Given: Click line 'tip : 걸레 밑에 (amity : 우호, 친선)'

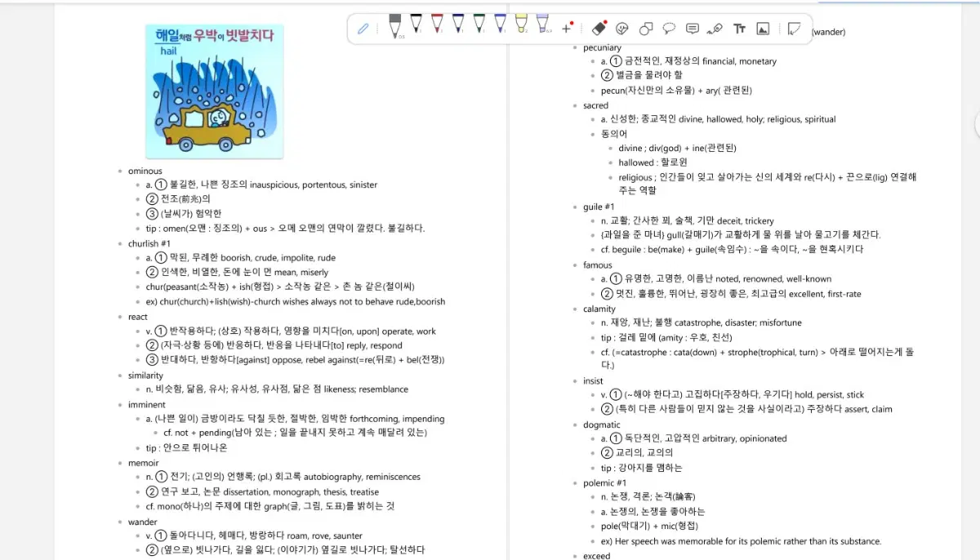Looking at the screenshot, I should 666,338.
